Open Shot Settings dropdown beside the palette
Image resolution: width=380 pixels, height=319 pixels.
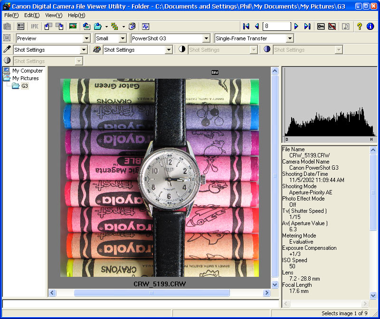[x=169, y=50]
